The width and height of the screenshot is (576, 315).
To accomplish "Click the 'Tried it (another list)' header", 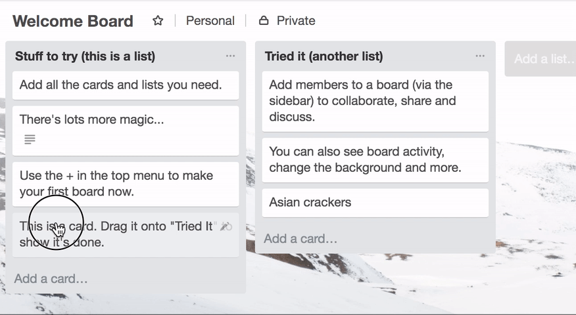I will click(324, 56).
